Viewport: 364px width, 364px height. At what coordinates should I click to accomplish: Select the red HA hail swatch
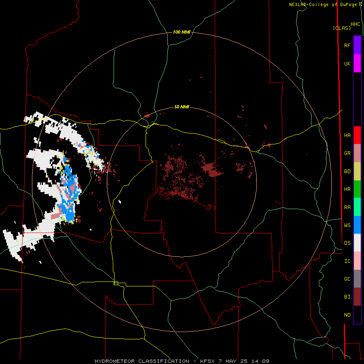(357, 135)
